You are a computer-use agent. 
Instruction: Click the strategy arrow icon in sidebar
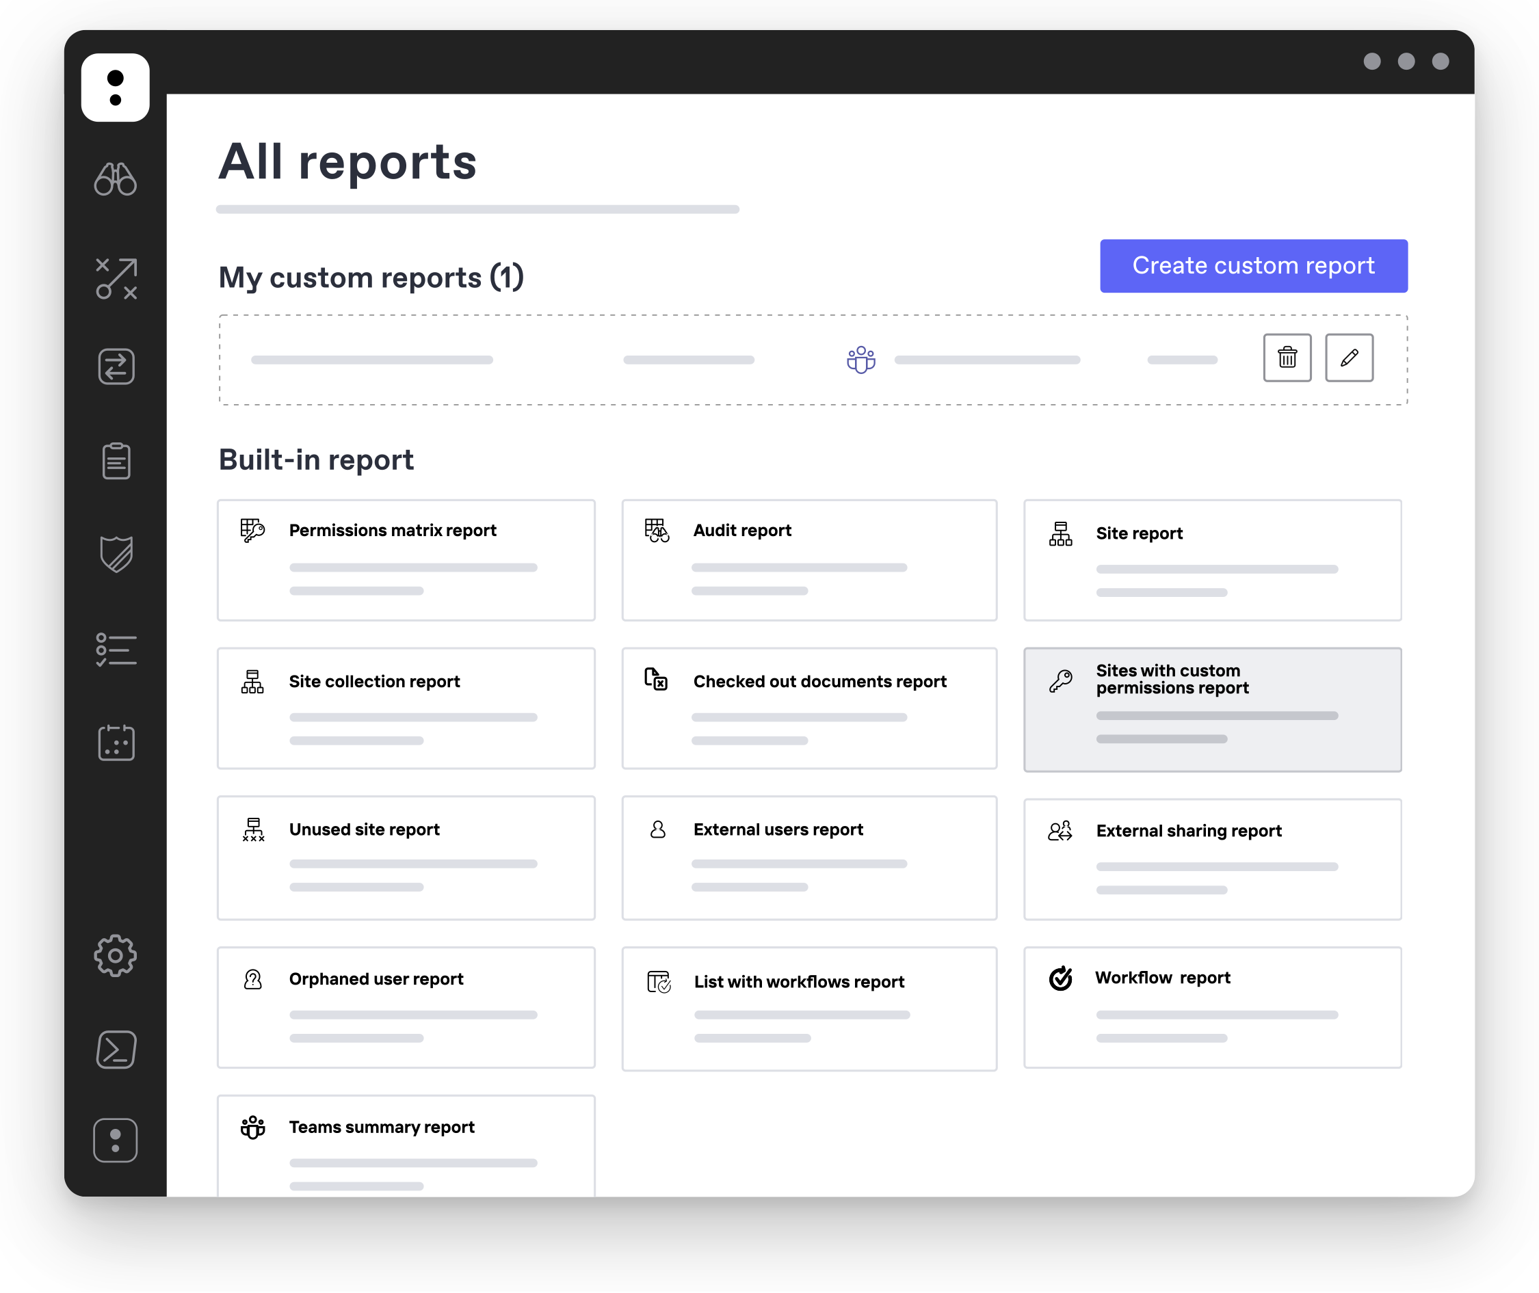click(116, 278)
